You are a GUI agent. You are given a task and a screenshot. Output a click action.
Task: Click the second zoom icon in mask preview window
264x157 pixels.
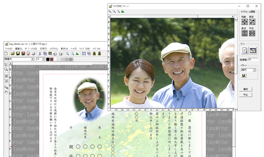click(x=114, y=11)
